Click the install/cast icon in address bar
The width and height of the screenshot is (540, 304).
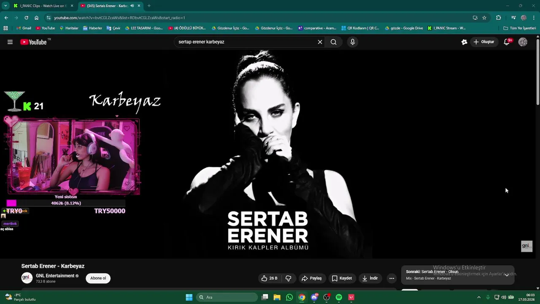(x=475, y=18)
